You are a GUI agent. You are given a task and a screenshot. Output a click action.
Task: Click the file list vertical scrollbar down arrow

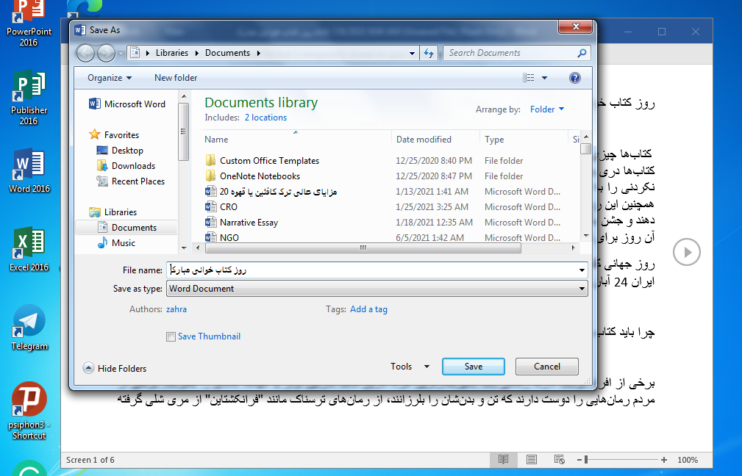[586, 236]
